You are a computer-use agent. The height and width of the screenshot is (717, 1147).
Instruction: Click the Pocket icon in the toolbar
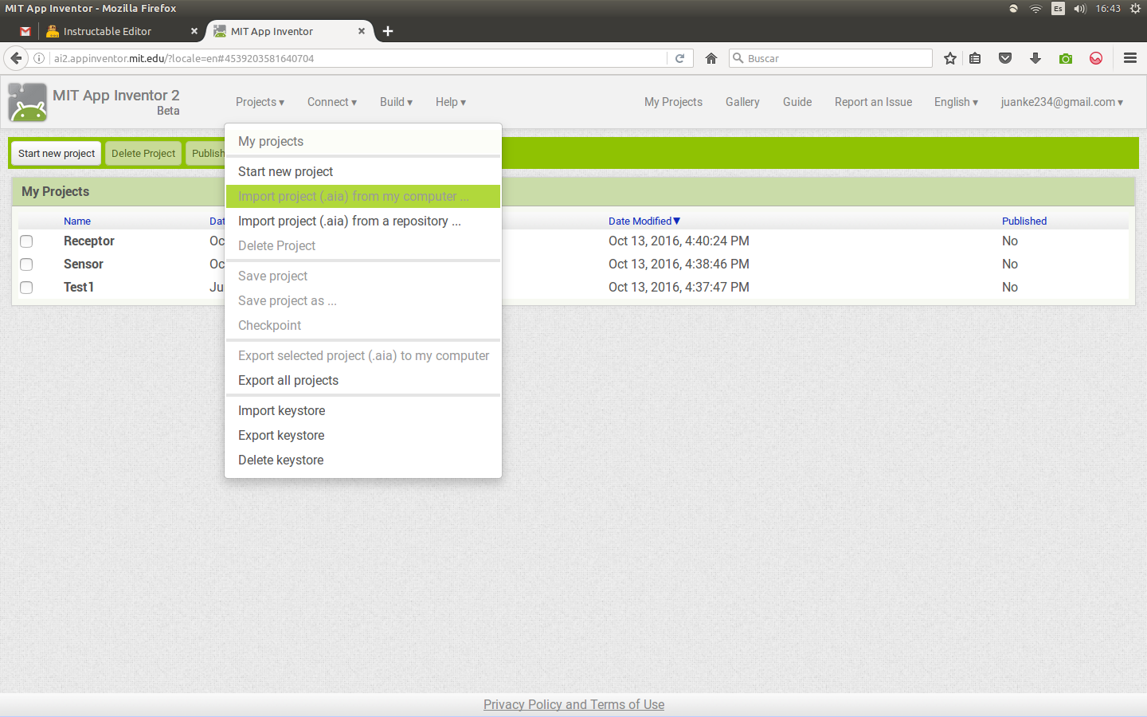pos(1005,58)
